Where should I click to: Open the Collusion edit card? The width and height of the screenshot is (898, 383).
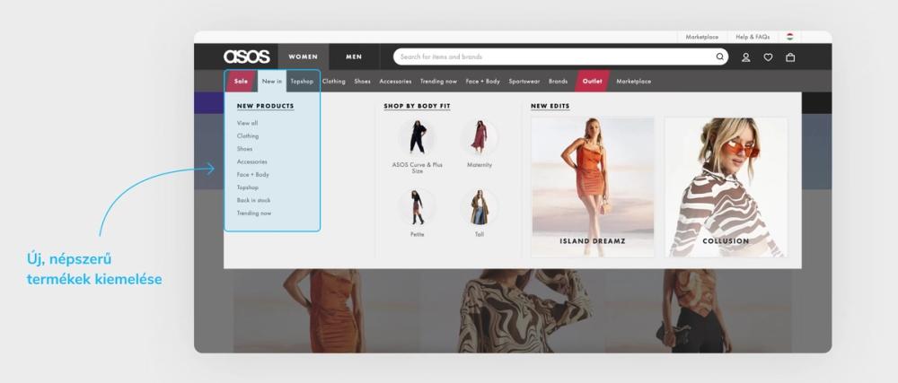pos(726,187)
